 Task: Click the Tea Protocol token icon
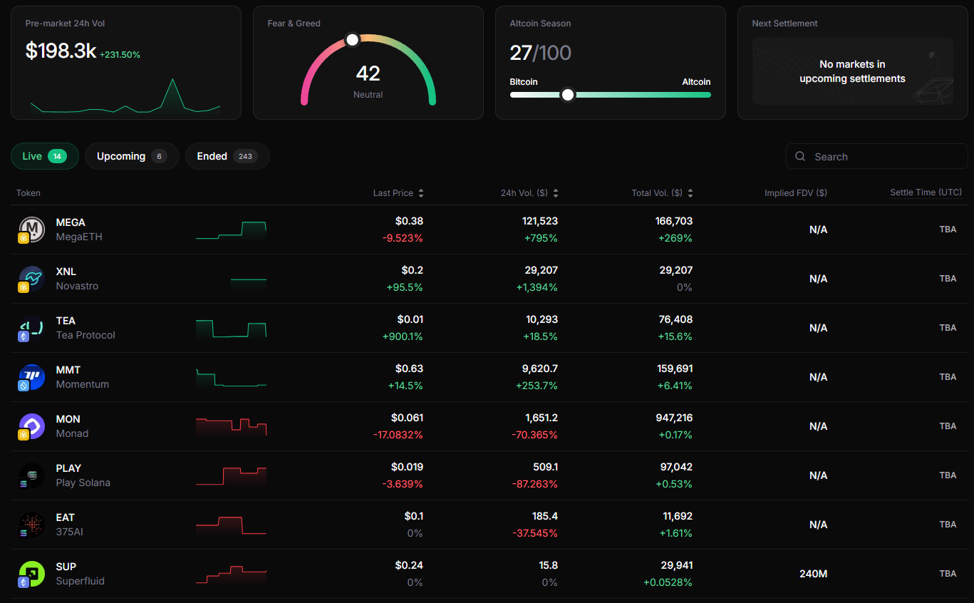pyautogui.click(x=31, y=327)
